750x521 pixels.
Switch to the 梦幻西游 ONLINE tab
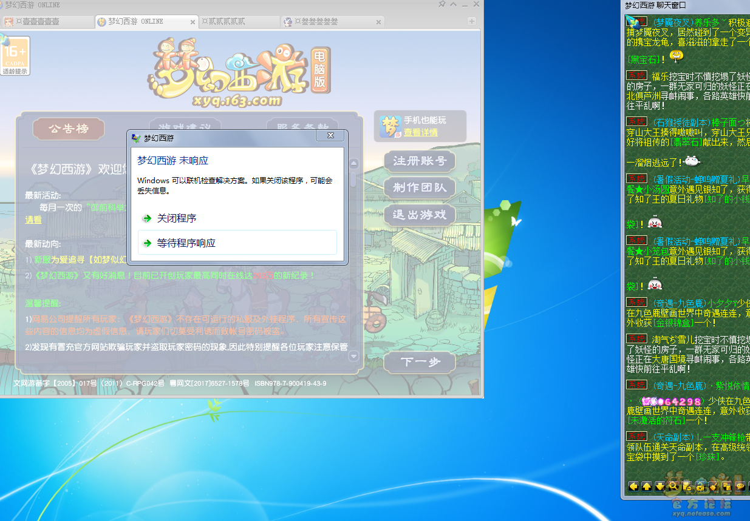tap(147, 21)
